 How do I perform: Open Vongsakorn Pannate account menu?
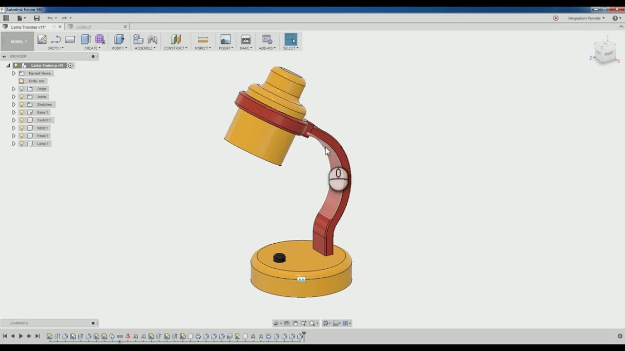(x=586, y=18)
